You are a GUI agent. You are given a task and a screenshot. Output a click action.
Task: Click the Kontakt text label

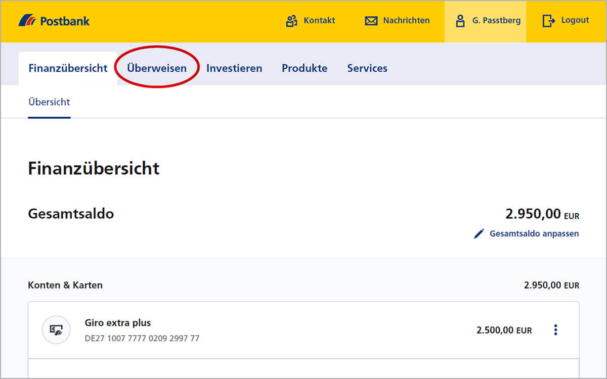point(319,21)
